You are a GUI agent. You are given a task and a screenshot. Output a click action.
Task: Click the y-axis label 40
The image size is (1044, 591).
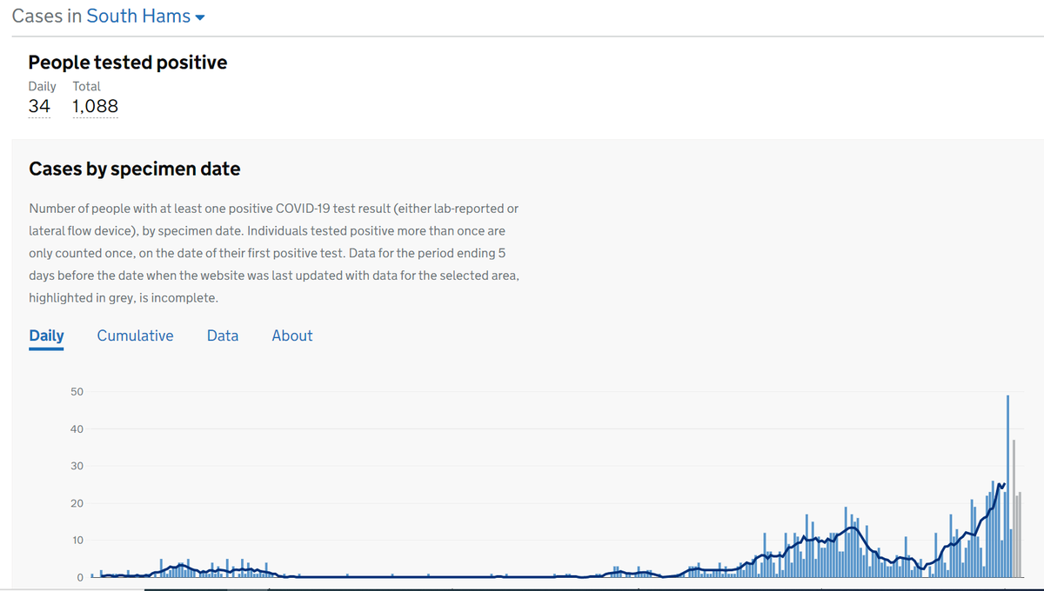[77, 429]
